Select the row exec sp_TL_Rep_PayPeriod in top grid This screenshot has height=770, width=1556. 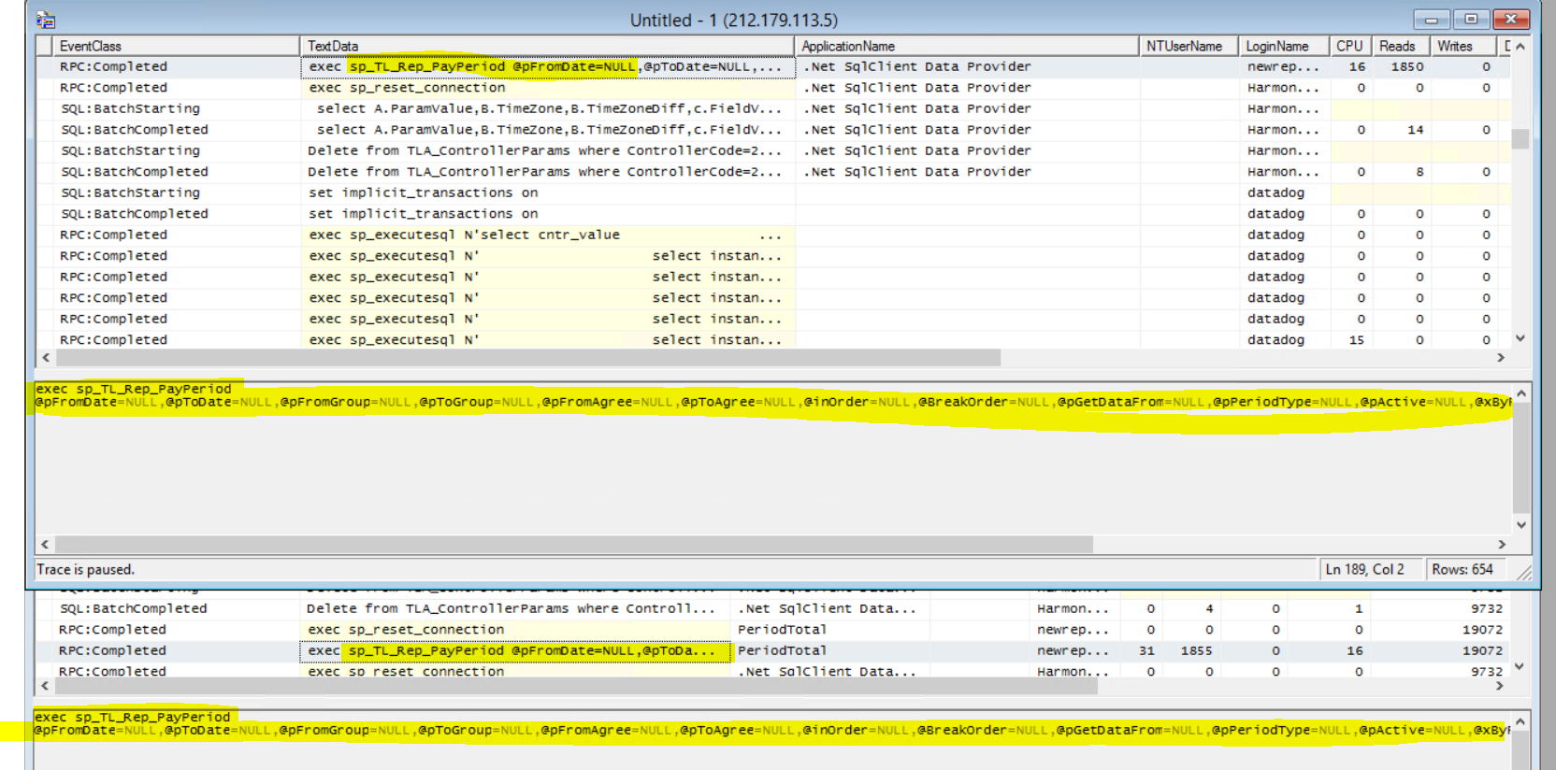(x=772, y=67)
